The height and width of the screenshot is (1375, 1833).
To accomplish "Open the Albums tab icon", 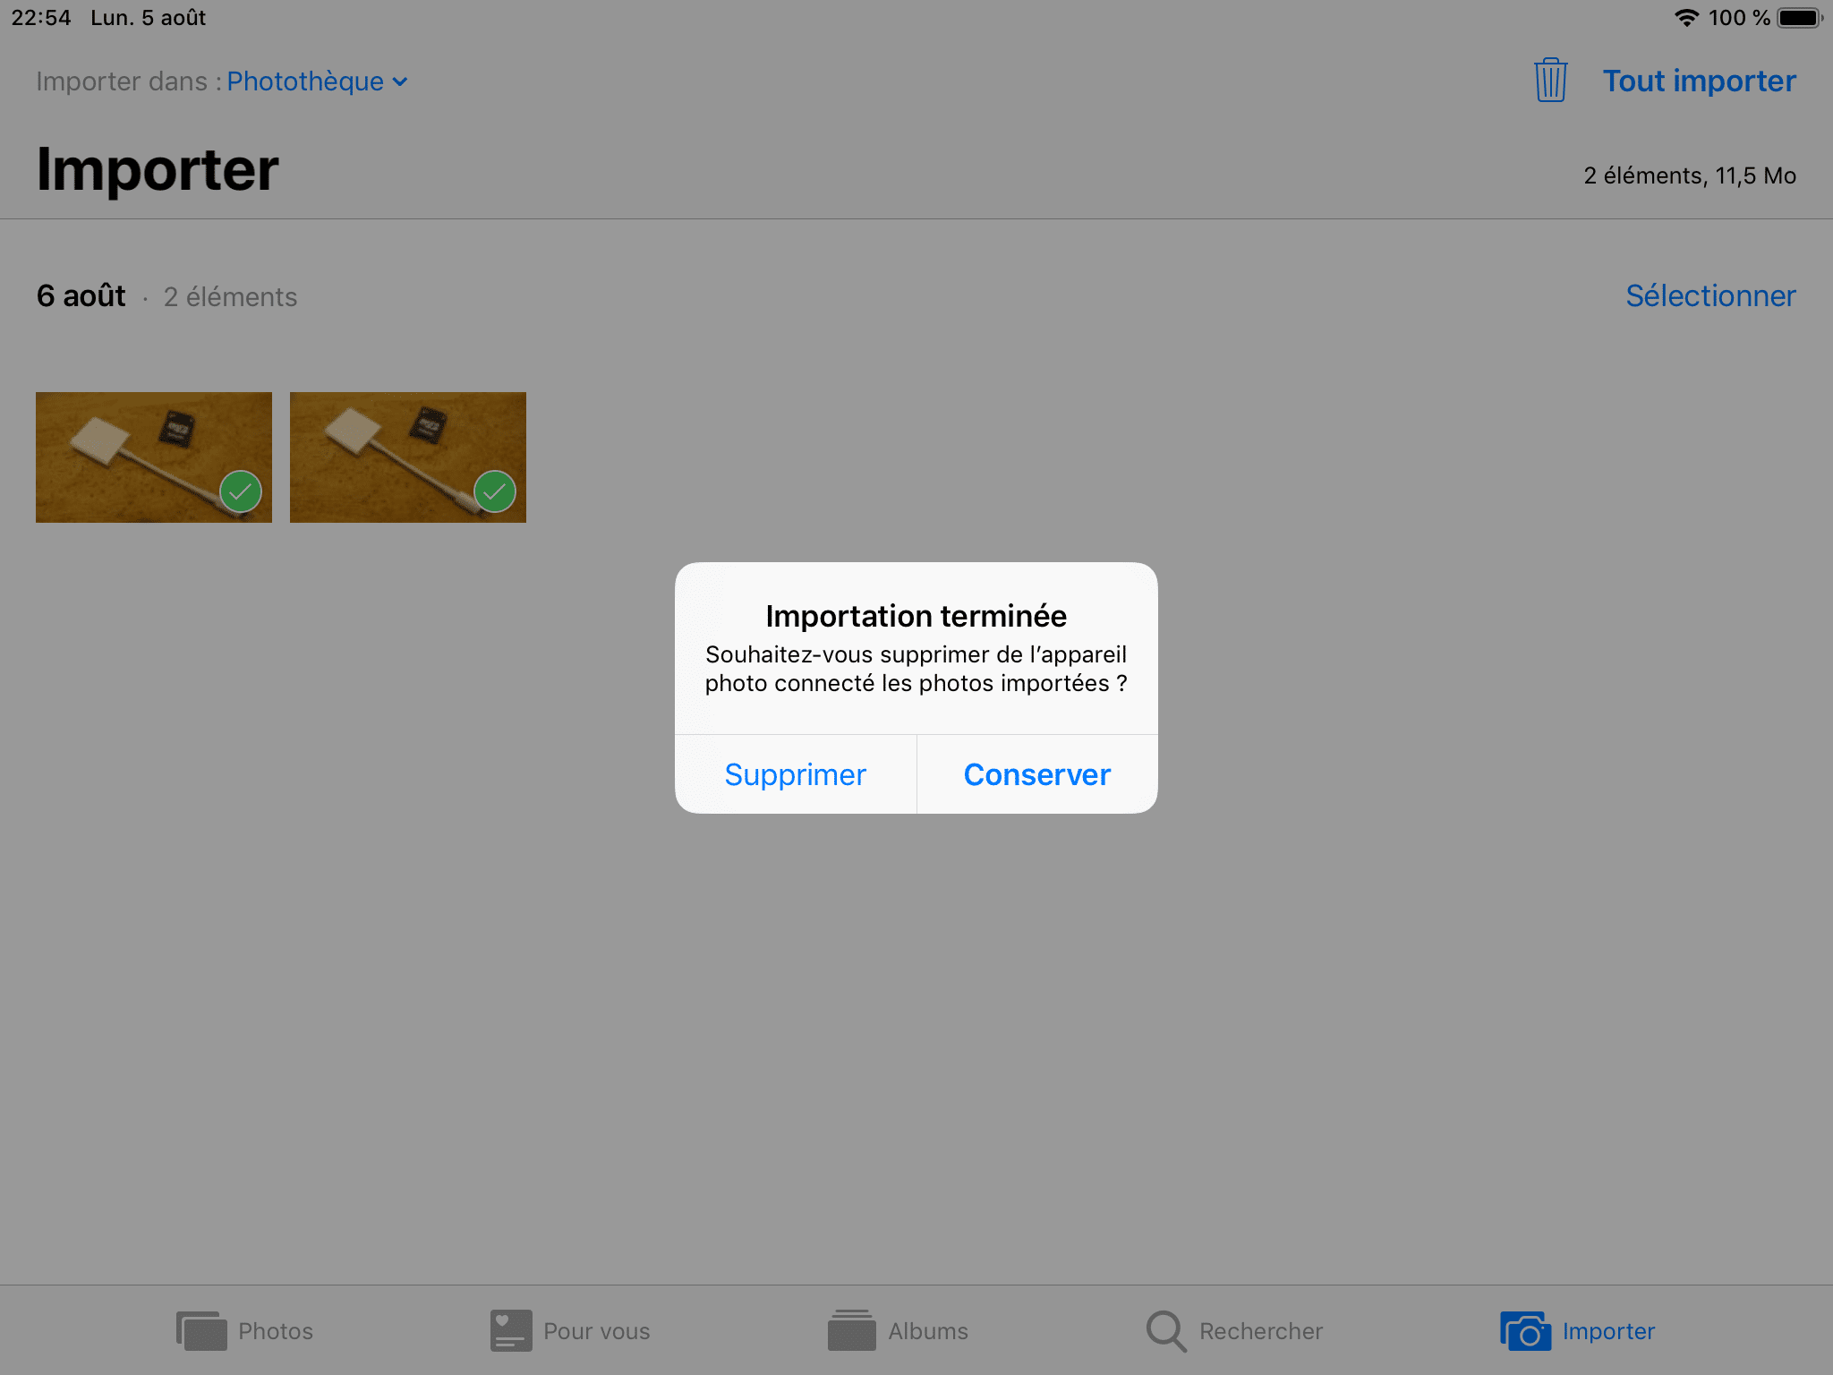I will point(851,1330).
